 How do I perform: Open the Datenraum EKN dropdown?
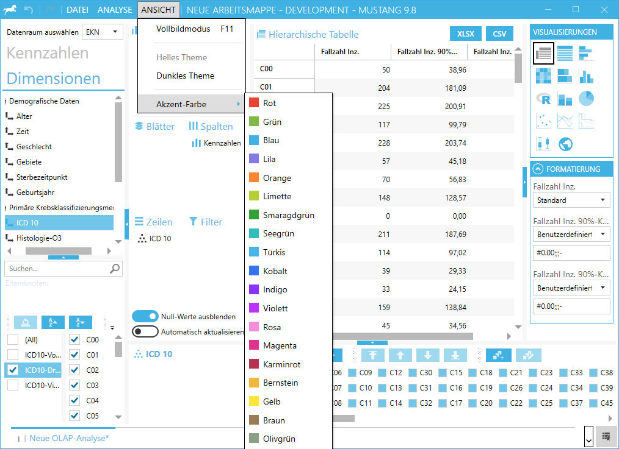coord(102,32)
